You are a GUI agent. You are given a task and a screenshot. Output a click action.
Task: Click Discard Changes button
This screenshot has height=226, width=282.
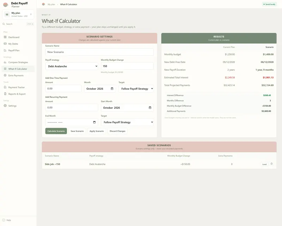click(x=117, y=131)
